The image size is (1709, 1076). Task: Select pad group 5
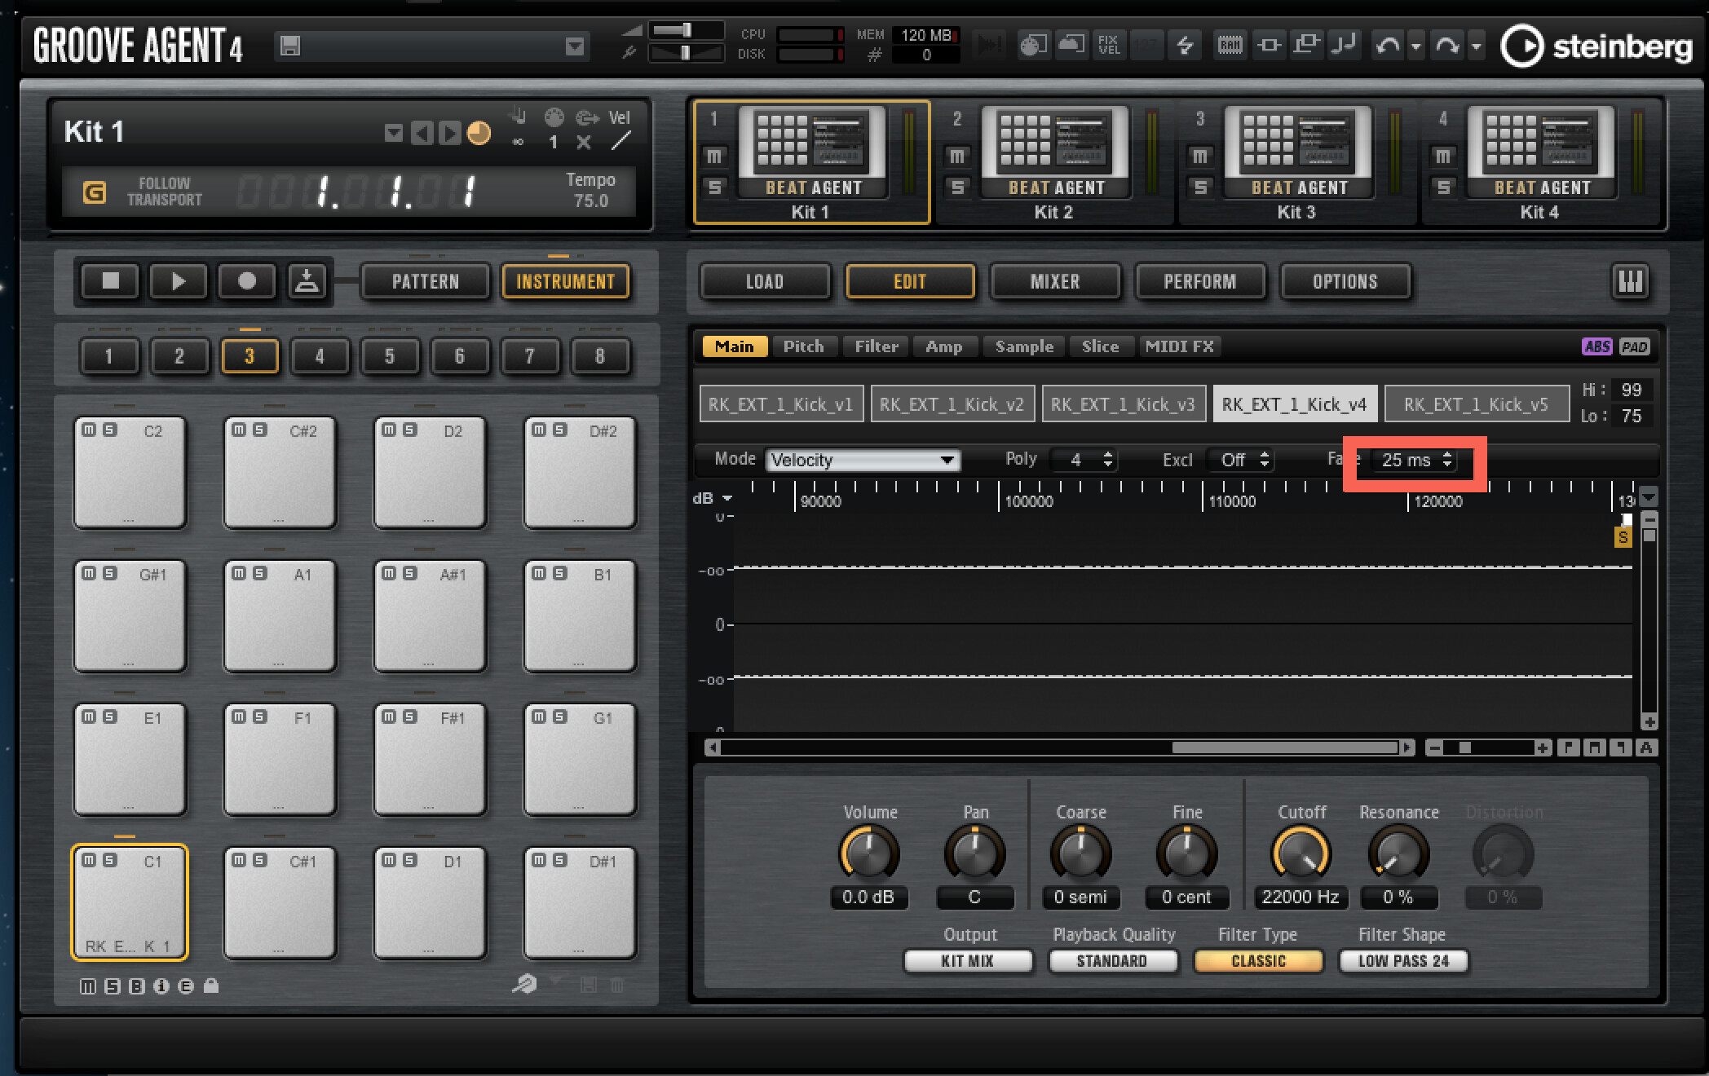coord(389,356)
